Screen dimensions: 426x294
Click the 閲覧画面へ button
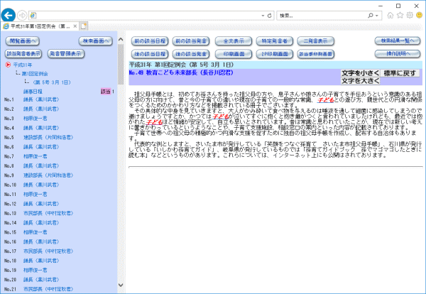[23, 41]
